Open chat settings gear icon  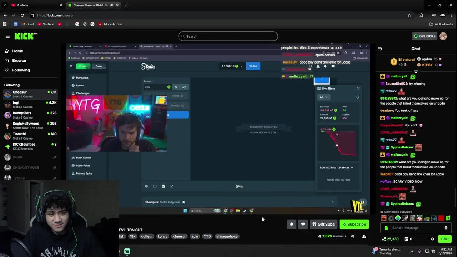432,239
